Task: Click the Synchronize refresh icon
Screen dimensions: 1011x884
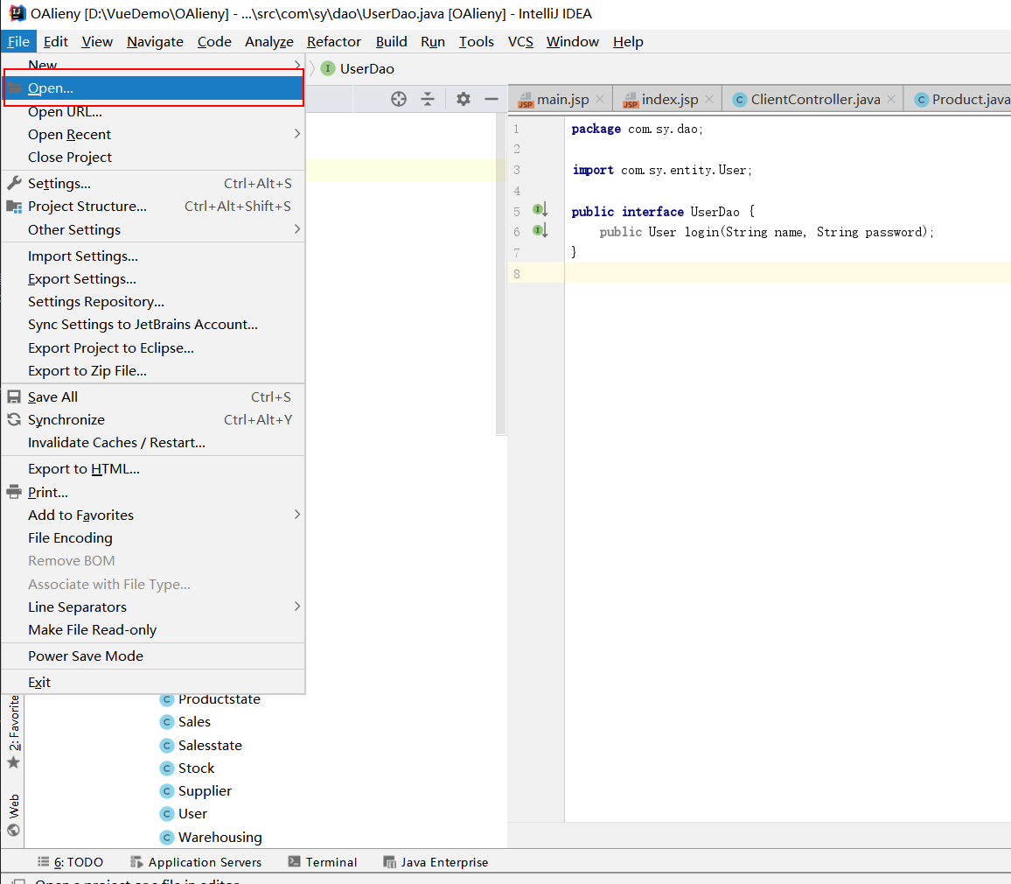Action: 14,419
